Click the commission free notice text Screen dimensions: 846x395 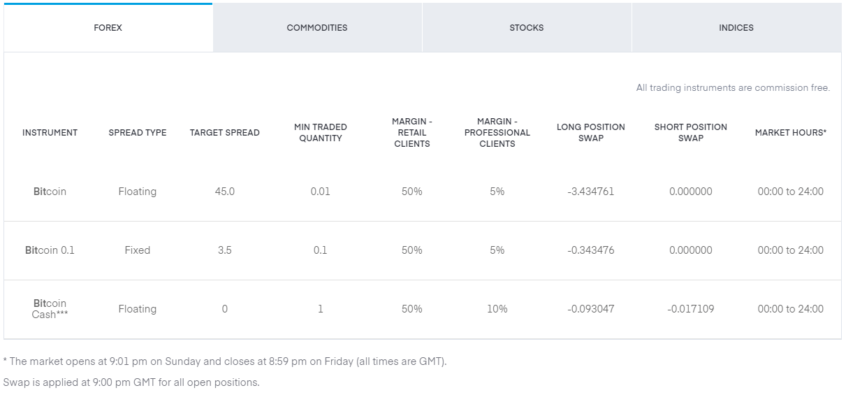[733, 88]
